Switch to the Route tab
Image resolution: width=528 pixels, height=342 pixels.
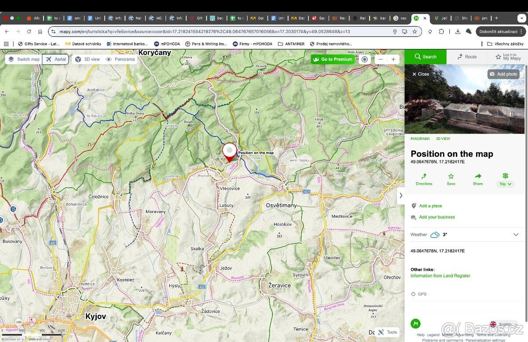[467, 57]
